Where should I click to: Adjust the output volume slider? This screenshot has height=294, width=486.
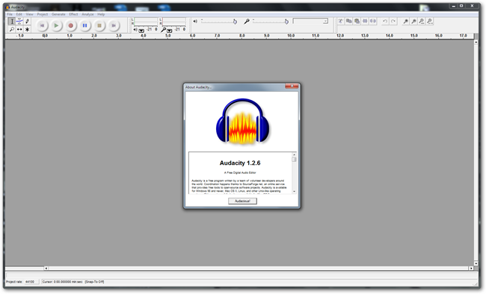pyautogui.click(x=219, y=21)
